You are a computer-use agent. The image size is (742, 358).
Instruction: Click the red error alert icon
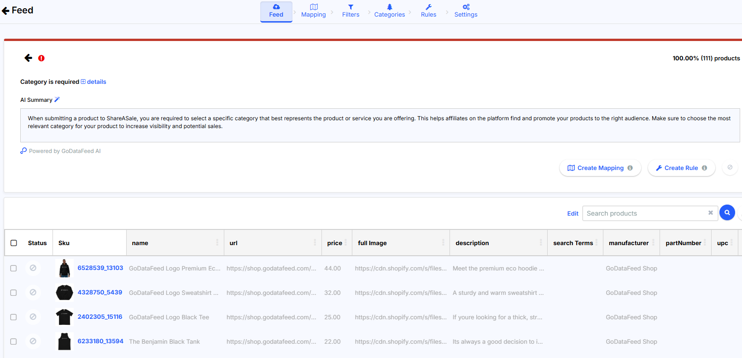(41, 58)
